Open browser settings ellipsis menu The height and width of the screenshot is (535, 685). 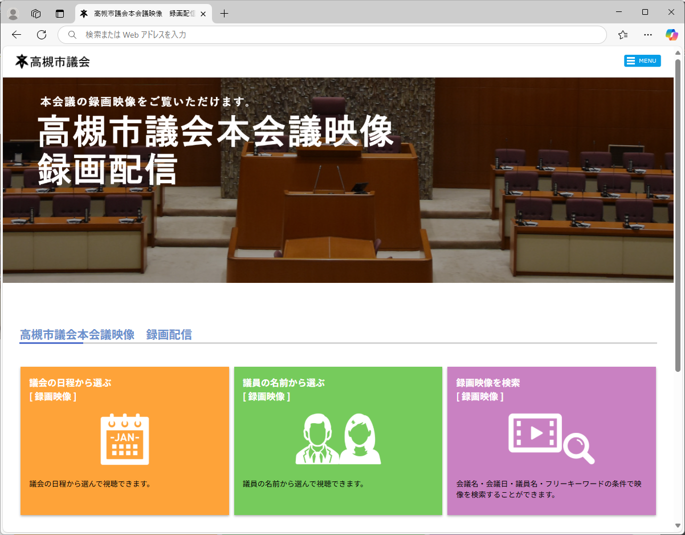pos(648,35)
